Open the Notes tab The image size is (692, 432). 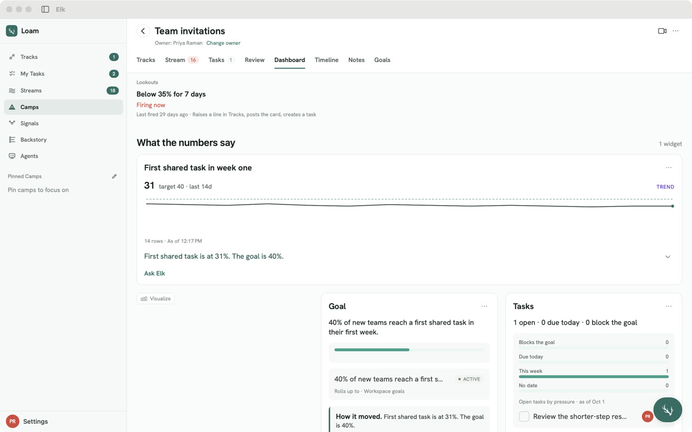coord(356,60)
